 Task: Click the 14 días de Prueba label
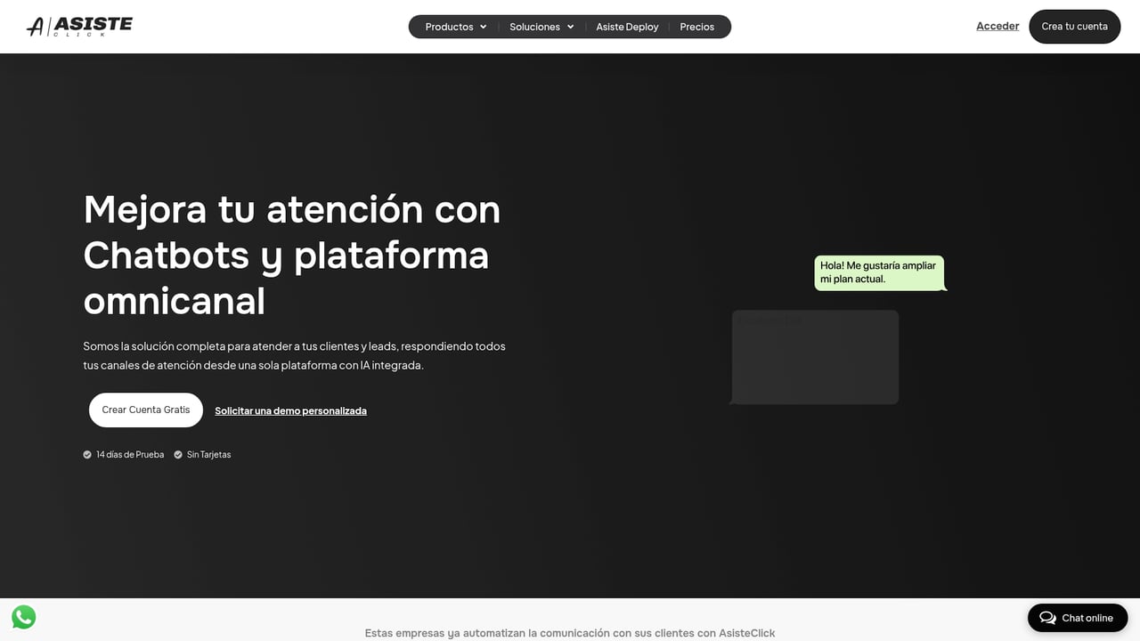130,454
